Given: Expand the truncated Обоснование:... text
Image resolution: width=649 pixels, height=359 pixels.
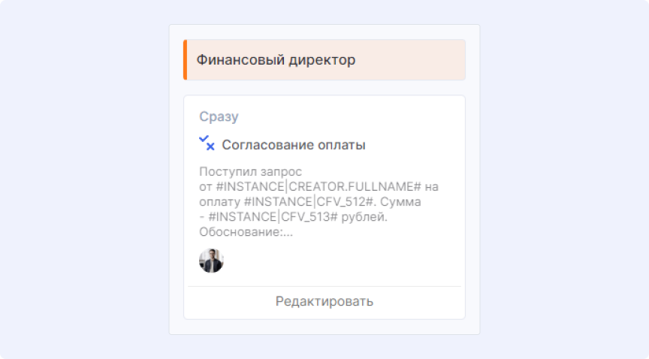Looking at the screenshot, I should (246, 233).
